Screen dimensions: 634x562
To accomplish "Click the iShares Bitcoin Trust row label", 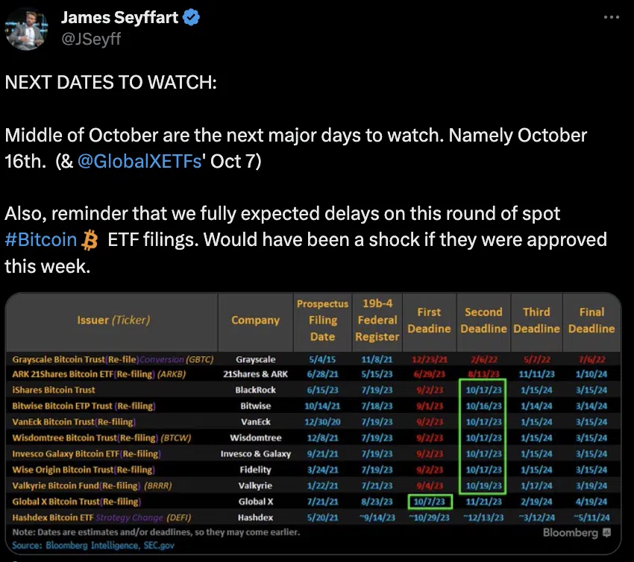I will [54, 390].
